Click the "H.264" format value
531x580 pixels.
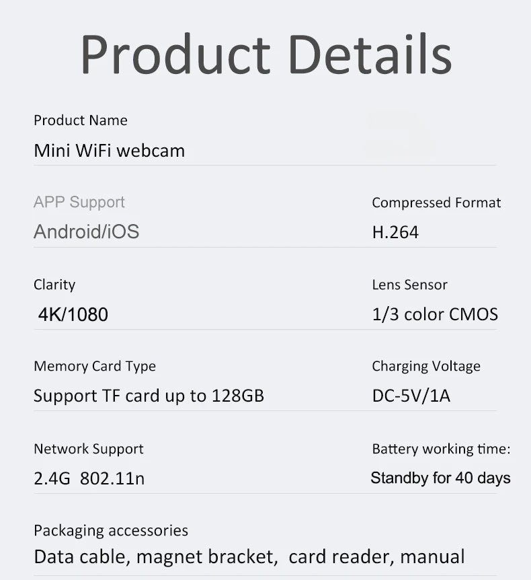pyautogui.click(x=395, y=233)
